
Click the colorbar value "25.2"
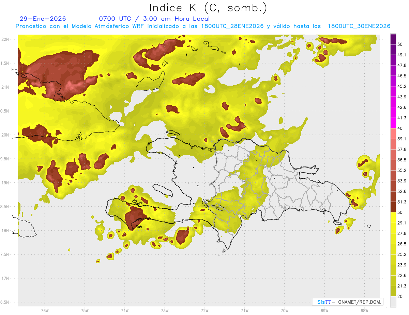tap(402, 254)
